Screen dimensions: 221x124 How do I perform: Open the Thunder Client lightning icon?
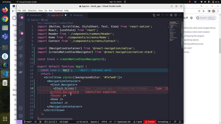21,56
